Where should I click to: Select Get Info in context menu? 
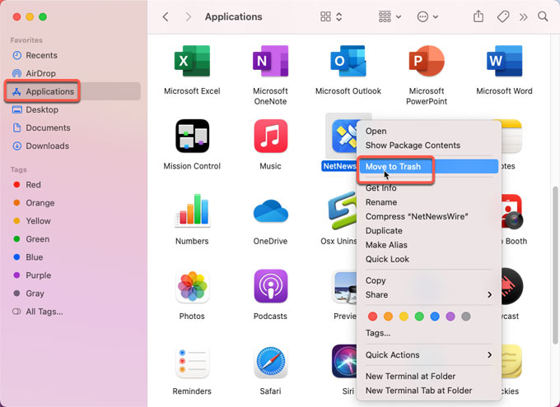coord(380,188)
